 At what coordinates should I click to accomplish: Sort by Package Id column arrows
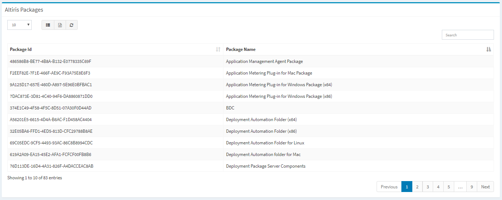pos(218,49)
